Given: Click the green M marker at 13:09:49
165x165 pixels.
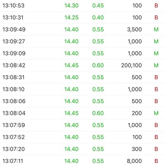Looking at the screenshot, I should click(x=156, y=29).
